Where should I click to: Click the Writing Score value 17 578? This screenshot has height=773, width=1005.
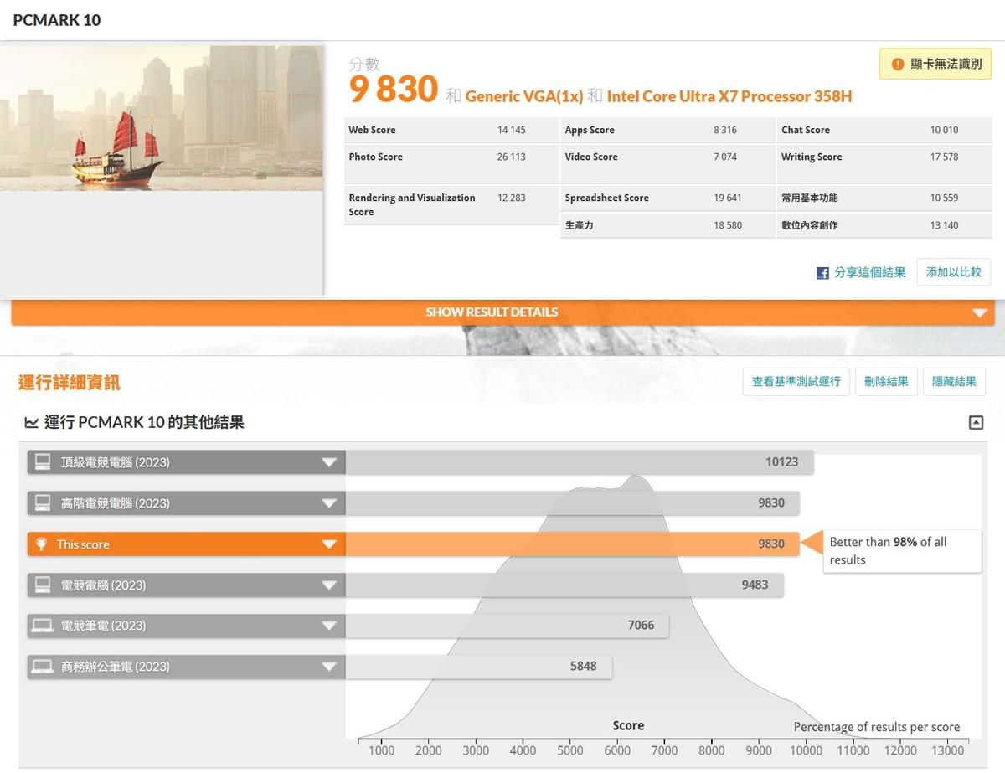pos(944,157)
